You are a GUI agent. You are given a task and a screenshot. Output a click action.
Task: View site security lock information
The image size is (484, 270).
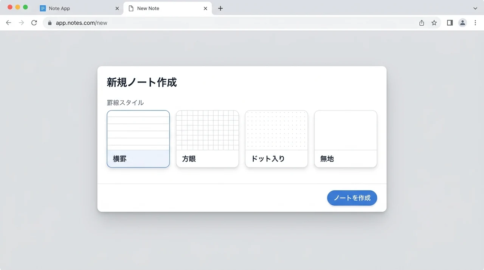(x=50, y=23)
